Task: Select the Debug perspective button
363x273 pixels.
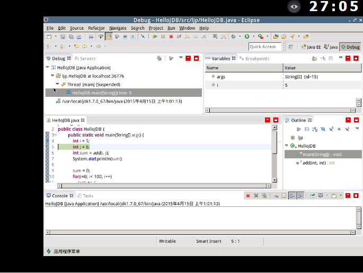Action: 350,47
